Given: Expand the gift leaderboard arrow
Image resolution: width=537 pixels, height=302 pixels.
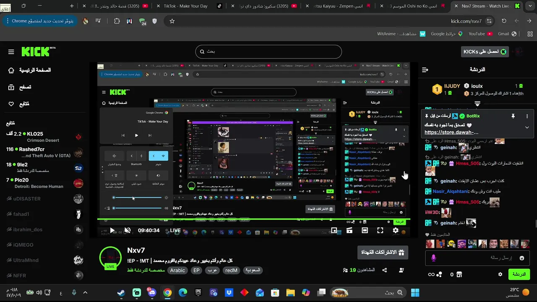Looking at the screenshot, I should pos(477,103).
